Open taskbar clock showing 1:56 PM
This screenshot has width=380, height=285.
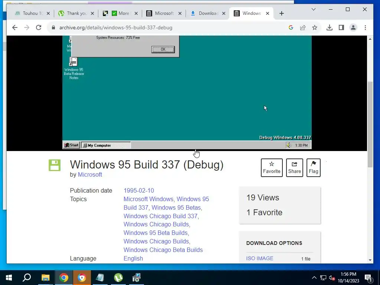click(x=348, y=278)
